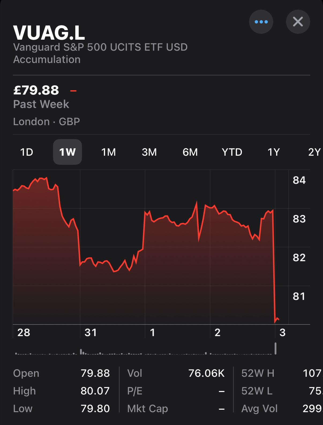Select the 1W time range tab
The width and height of the screenshot is (323, 425).
tap(67, 152)
